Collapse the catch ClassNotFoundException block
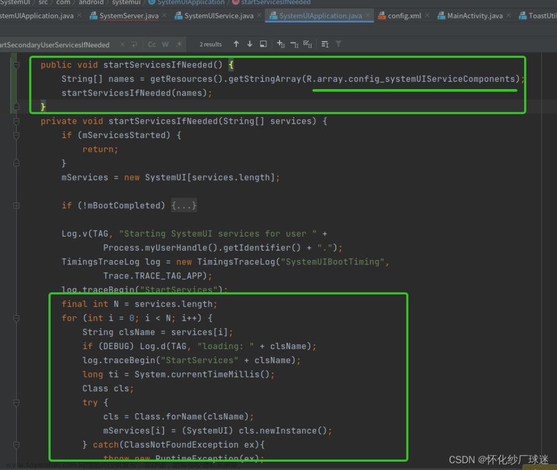557x470 pixels. pos(16,445)
